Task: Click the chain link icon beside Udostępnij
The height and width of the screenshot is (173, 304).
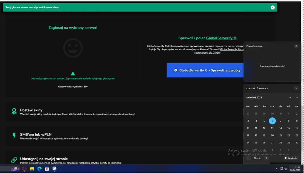Action: coord(14,160)
